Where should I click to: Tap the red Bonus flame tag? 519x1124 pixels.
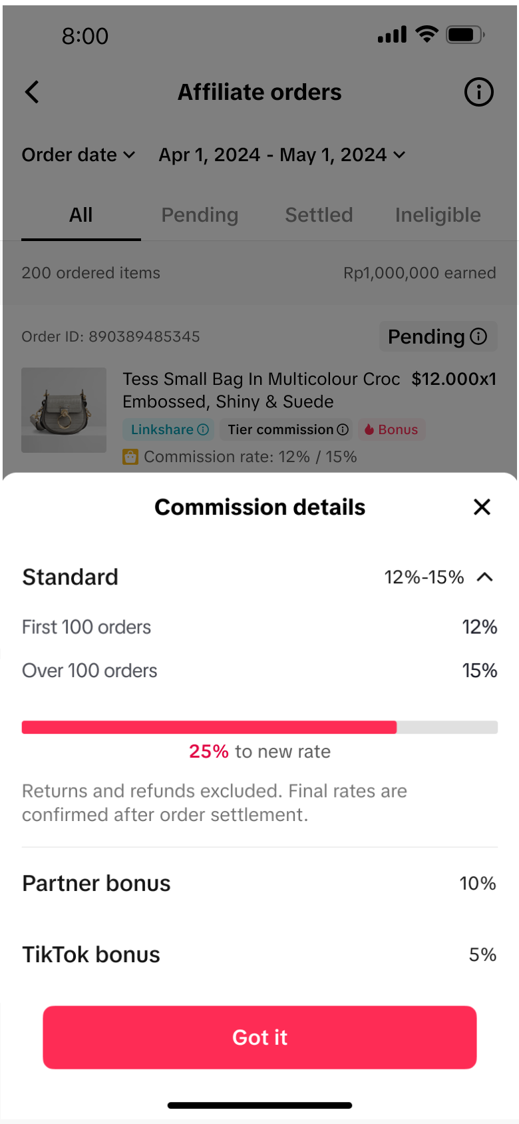[391, 429]
